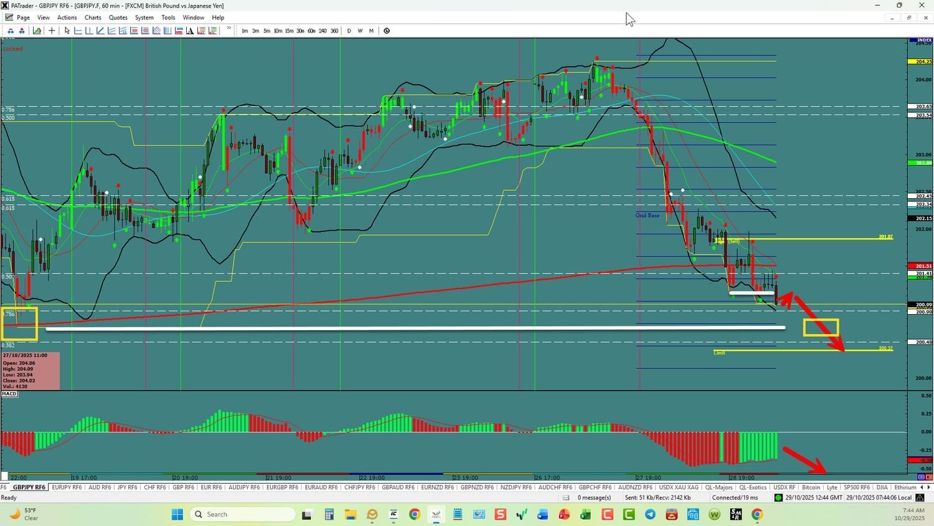Open the Window menu
Image resolution: width=934 pixels, height=526 pixels.
[x=194, y=17]
